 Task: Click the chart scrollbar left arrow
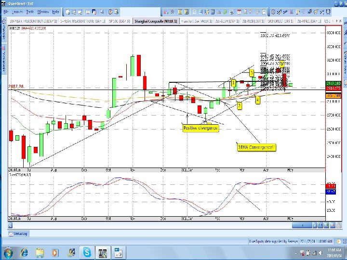11,225
